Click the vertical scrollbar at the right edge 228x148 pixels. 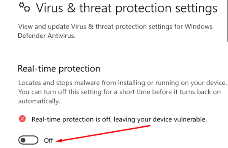pos(227,21)
